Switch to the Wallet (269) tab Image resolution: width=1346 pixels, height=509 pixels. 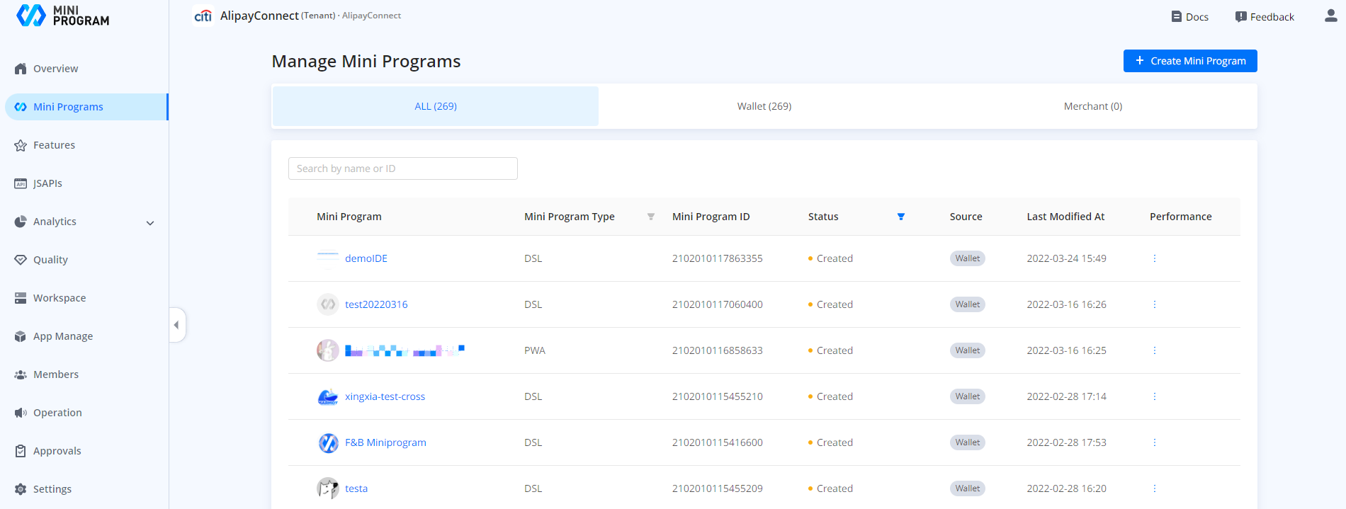click(x=764, y=106)
